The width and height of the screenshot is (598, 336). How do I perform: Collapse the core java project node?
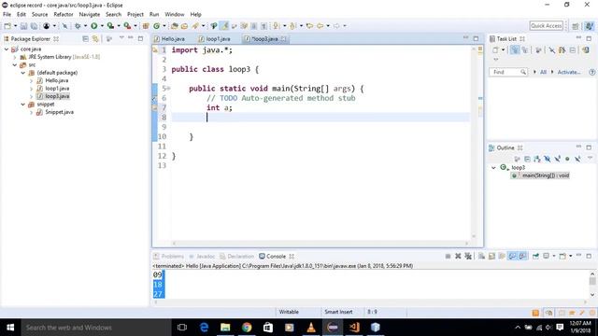[x=7, y=49]
